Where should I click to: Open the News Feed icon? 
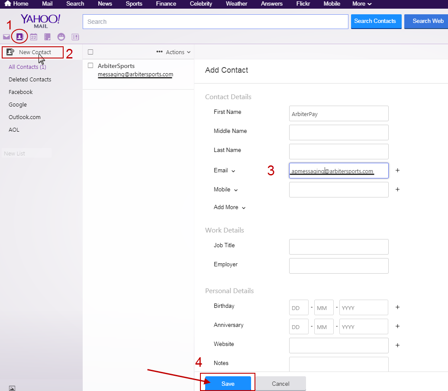[75, 37]
